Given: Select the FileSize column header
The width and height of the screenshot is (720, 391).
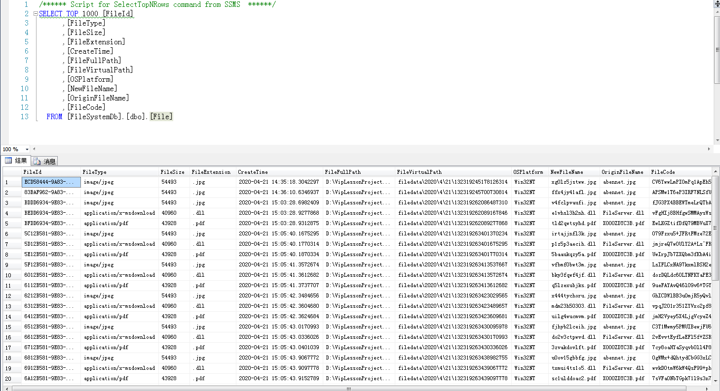Looking at the screenshot, I should 174,172.
